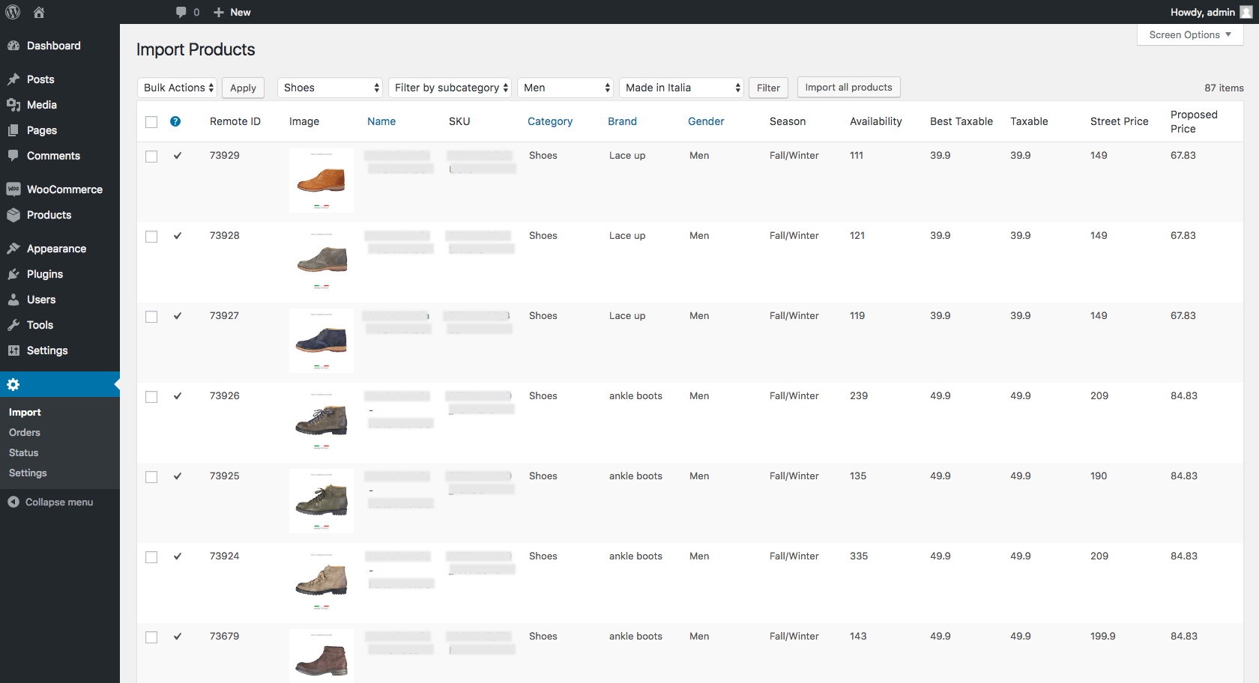Click the Import all products button
Viewport: 1259px width, 683px height.
click(x=848, y=87)
